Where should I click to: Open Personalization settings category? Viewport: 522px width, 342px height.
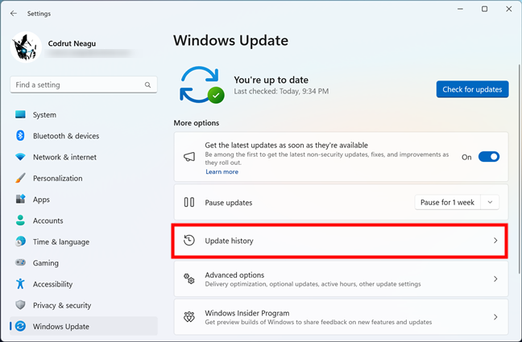(57, 179)
